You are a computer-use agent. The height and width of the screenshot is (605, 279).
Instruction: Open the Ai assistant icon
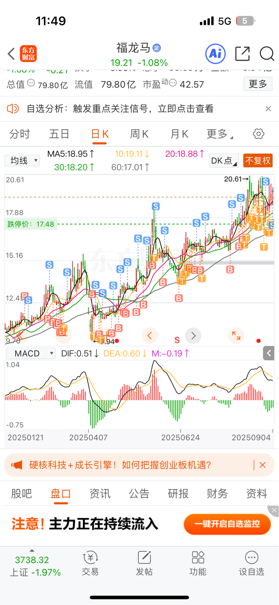216,54
